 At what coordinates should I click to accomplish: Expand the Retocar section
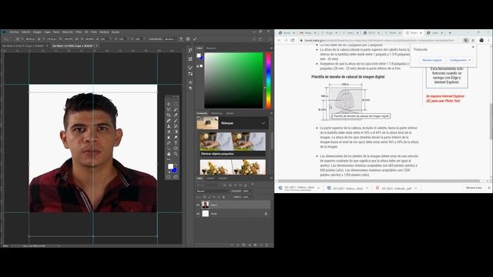(263, 123)
